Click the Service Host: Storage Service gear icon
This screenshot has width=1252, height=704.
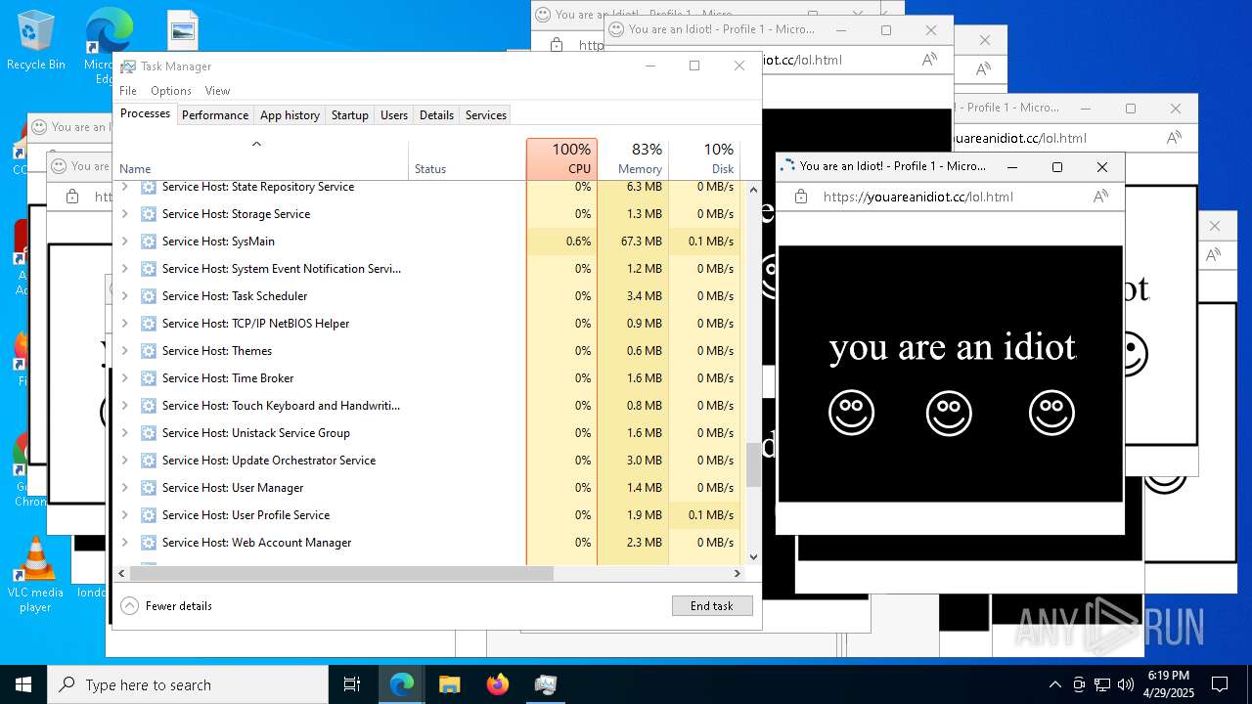click(x=149, y=213)
